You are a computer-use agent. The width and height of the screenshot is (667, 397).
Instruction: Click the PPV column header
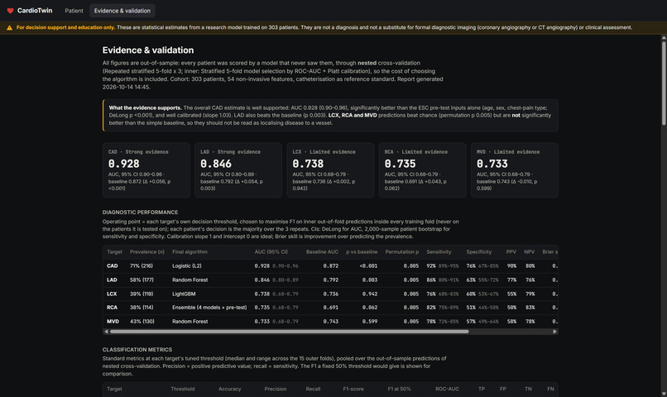(x=511, y=252)
